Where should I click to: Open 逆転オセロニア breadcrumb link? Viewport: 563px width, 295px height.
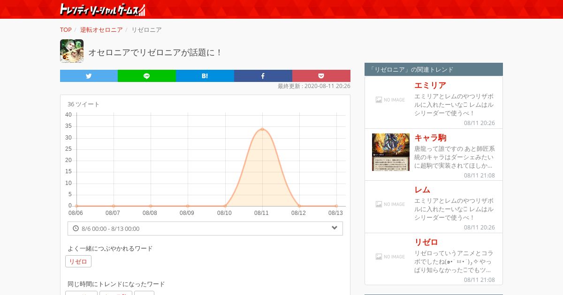coord(101,29)
